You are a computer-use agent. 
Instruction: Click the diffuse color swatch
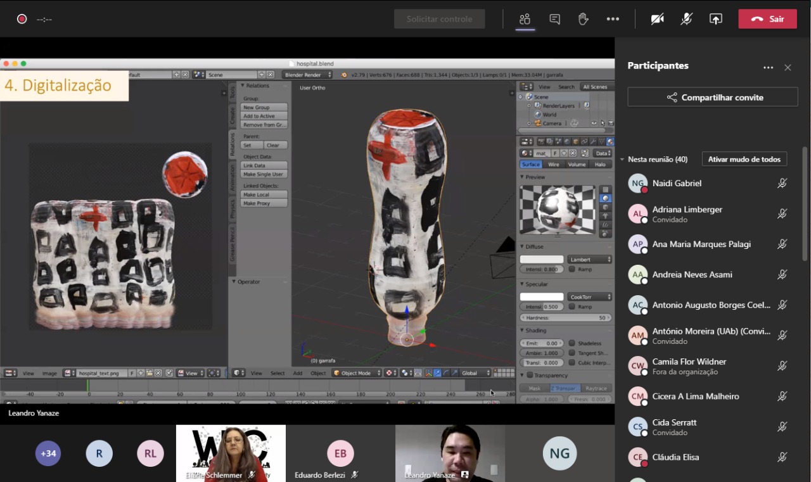tap(542, 259)
